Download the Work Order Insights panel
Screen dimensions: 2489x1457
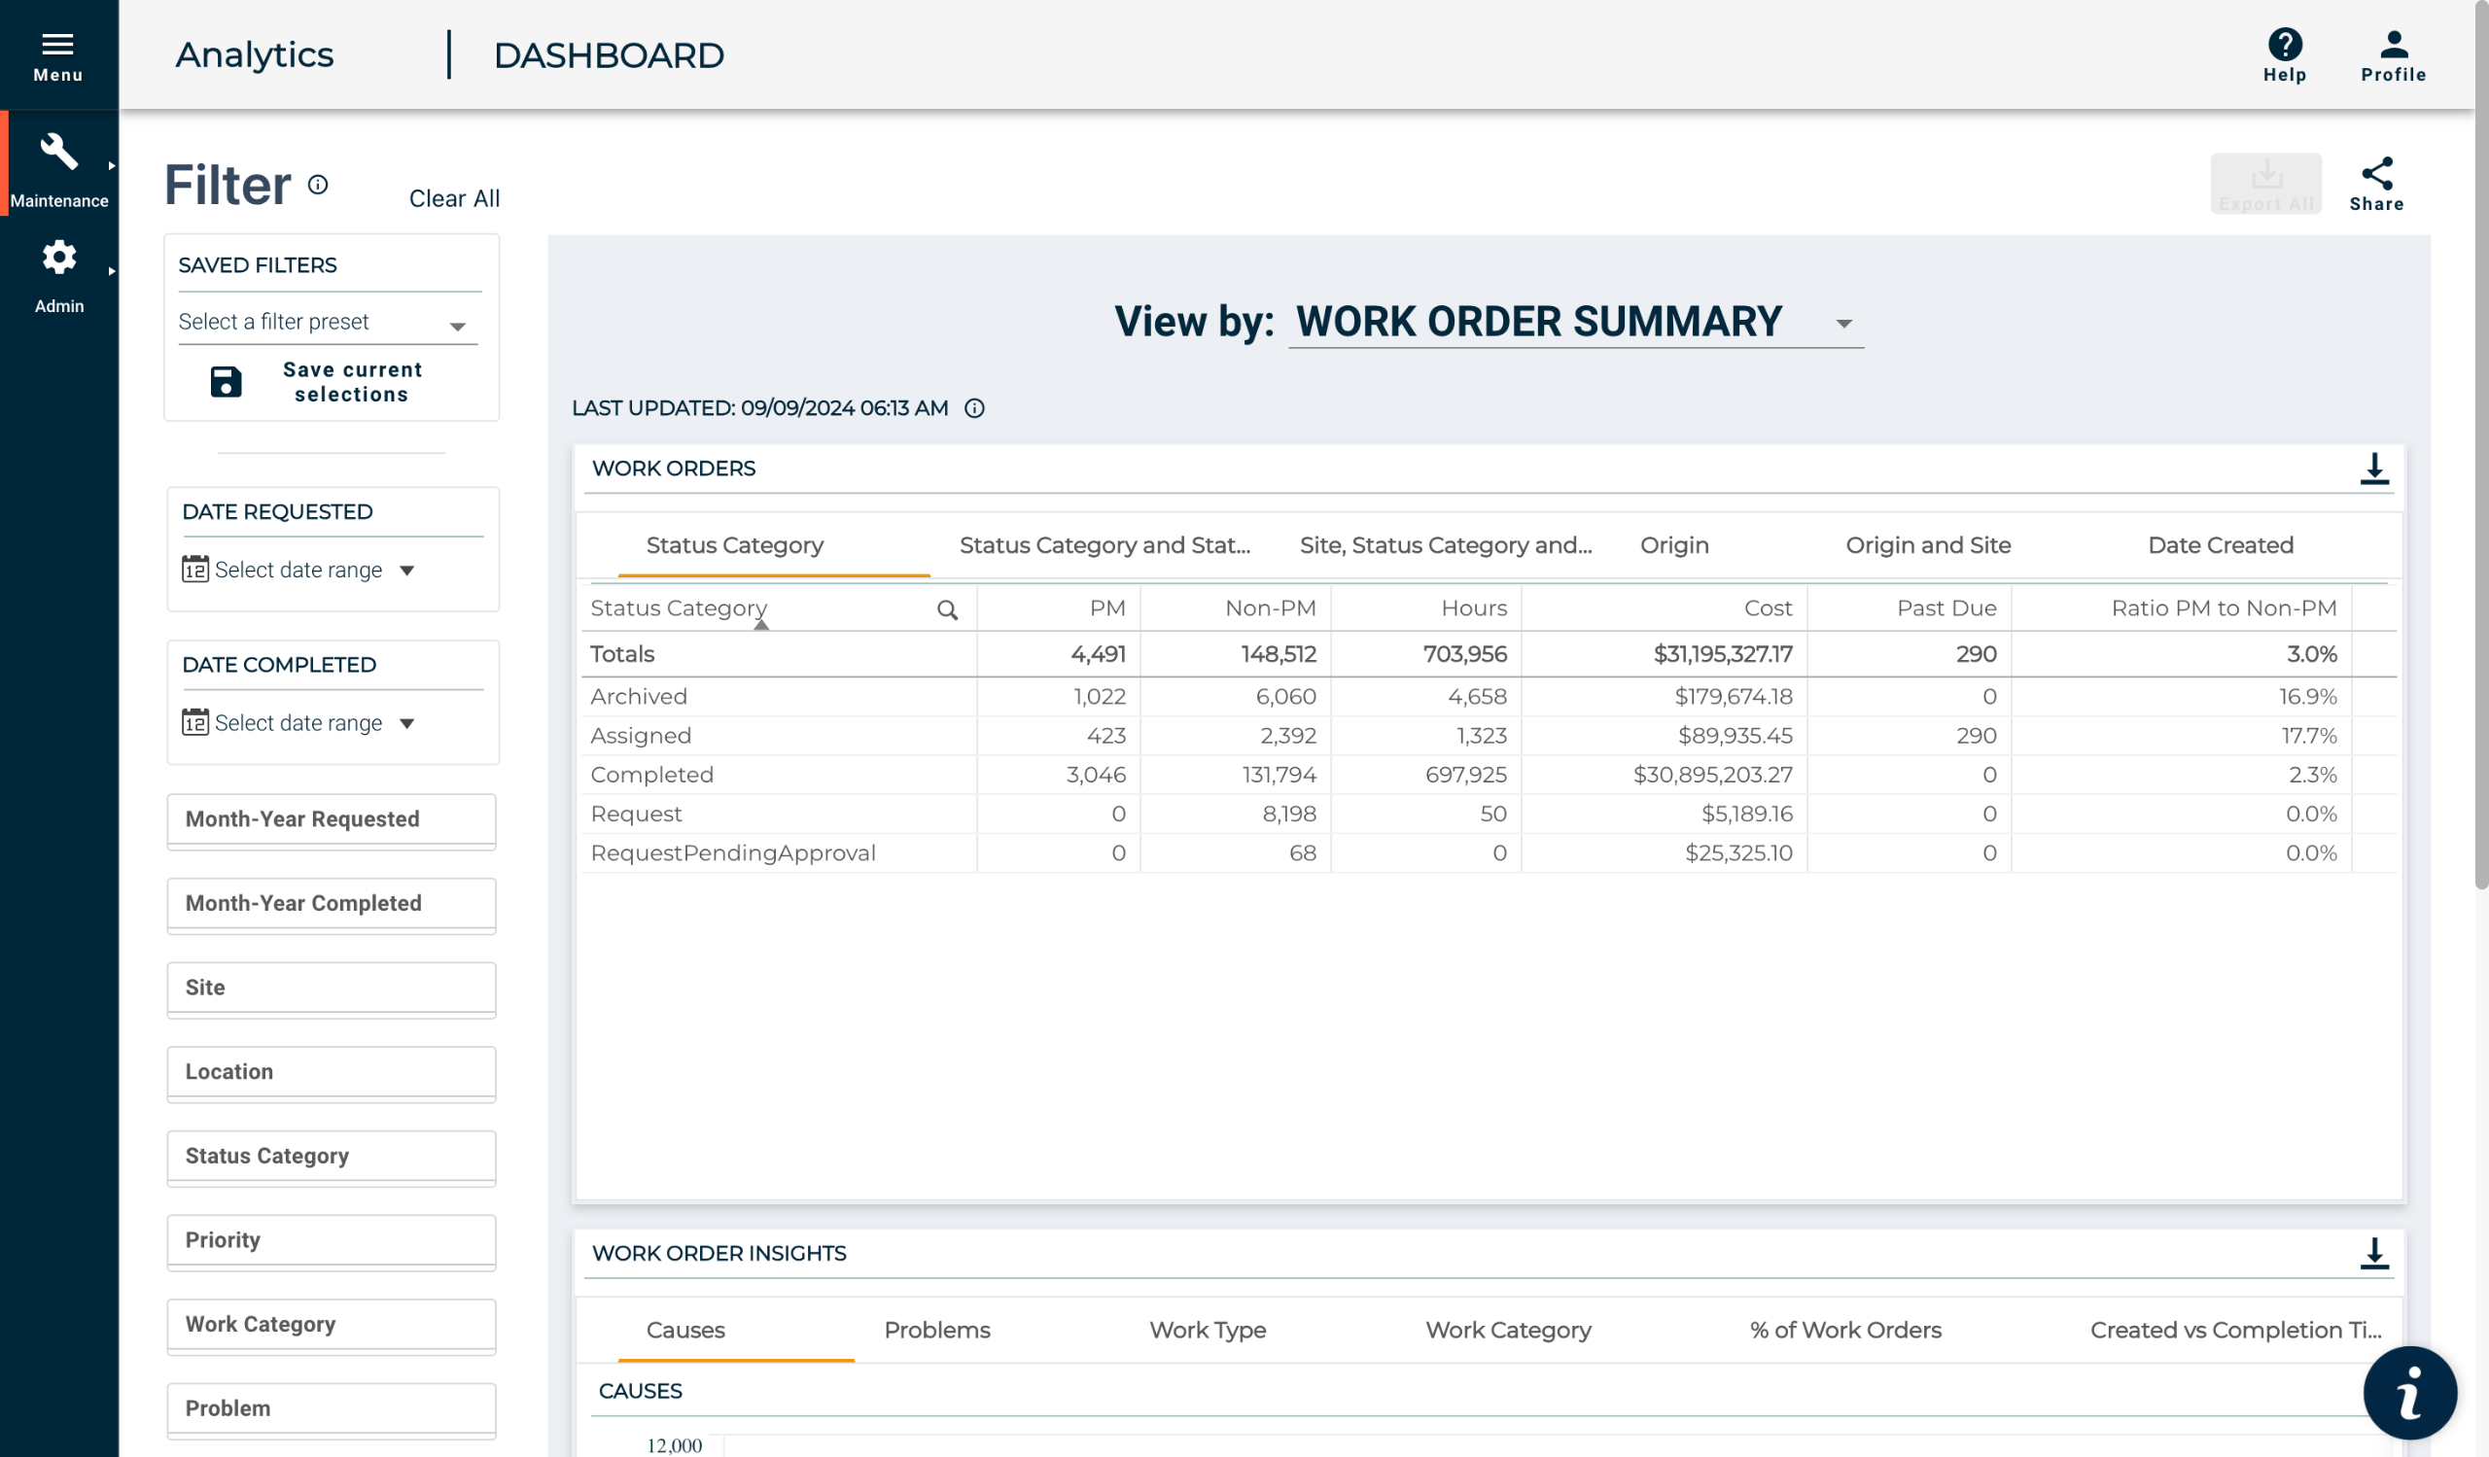[2373, 1254]
